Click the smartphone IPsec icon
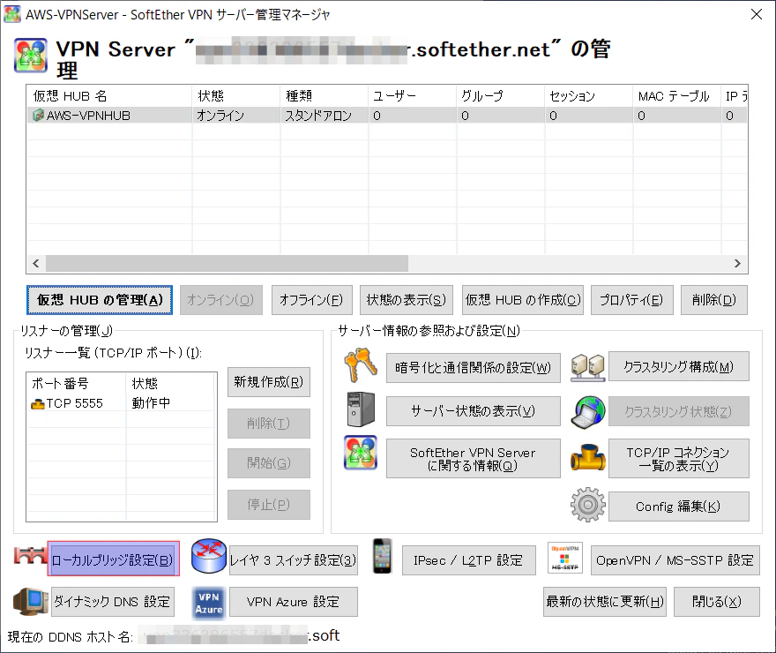The image size is (776, 653). click(x=383, y=556)
